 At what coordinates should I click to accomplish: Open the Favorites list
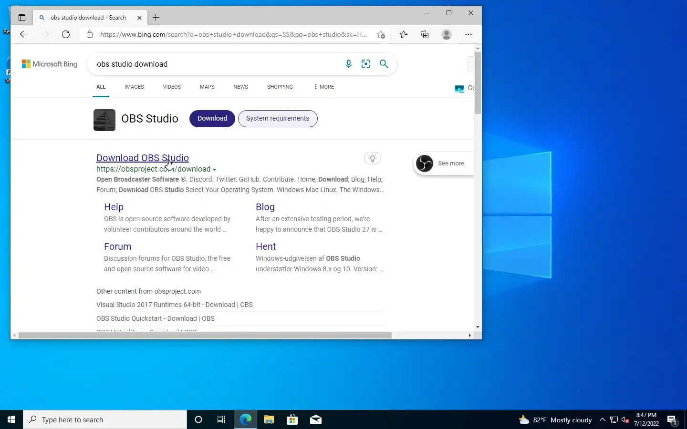pos(404,34)
